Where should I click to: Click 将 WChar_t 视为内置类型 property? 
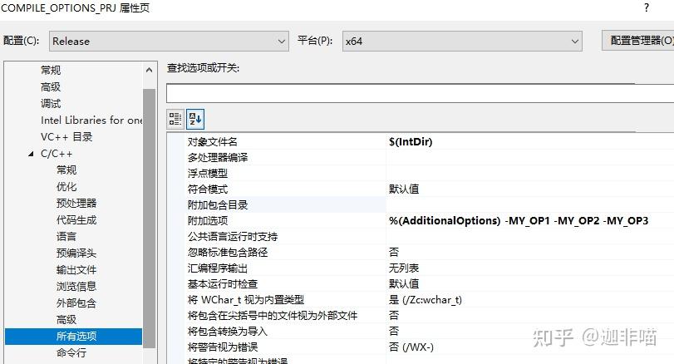[246, 300]
